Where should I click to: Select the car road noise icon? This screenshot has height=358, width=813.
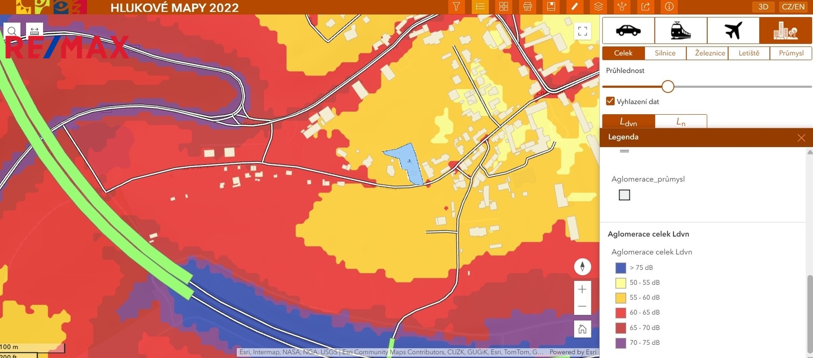click(x=628, y=30)
